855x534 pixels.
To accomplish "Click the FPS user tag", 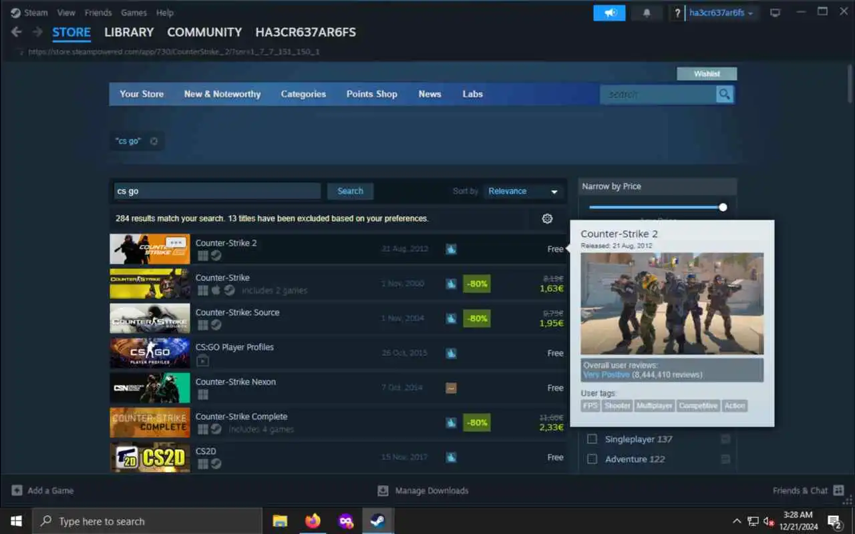I will point(590,406).
